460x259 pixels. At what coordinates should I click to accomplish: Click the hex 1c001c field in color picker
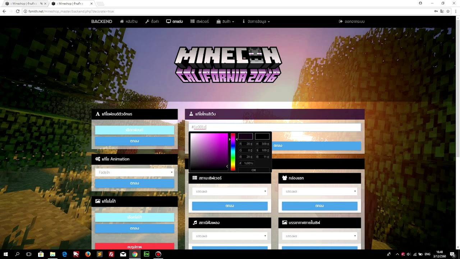coord(247,163)
